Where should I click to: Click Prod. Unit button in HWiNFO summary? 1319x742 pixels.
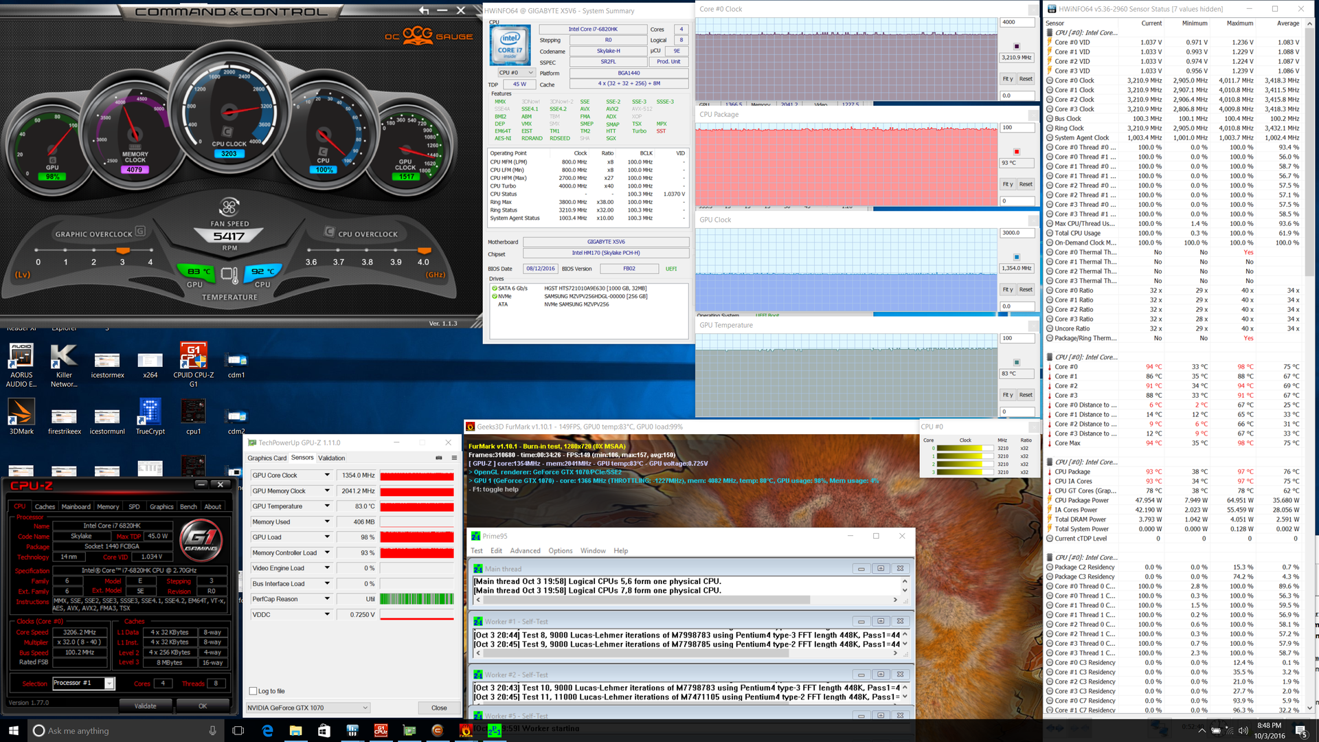pyautogui.click(x=668, y=62)
